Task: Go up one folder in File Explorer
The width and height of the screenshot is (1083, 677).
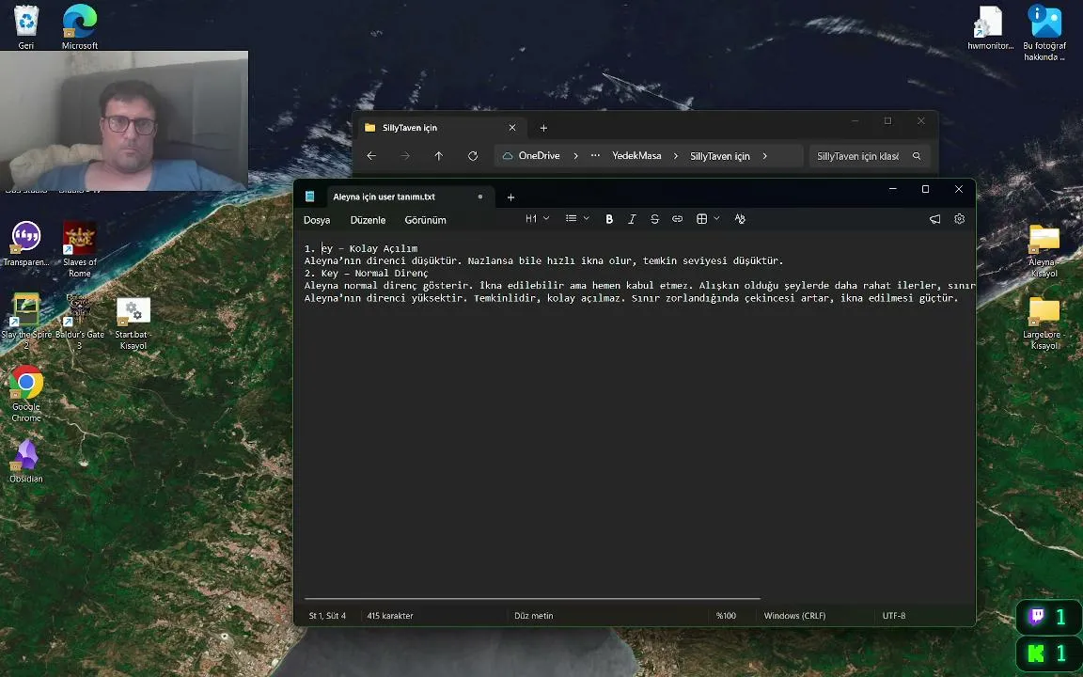Action: pyautogui.click(x=439, y=156)
